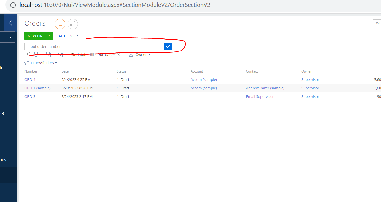Click the Owner person icon in filters

coord(131,54)
